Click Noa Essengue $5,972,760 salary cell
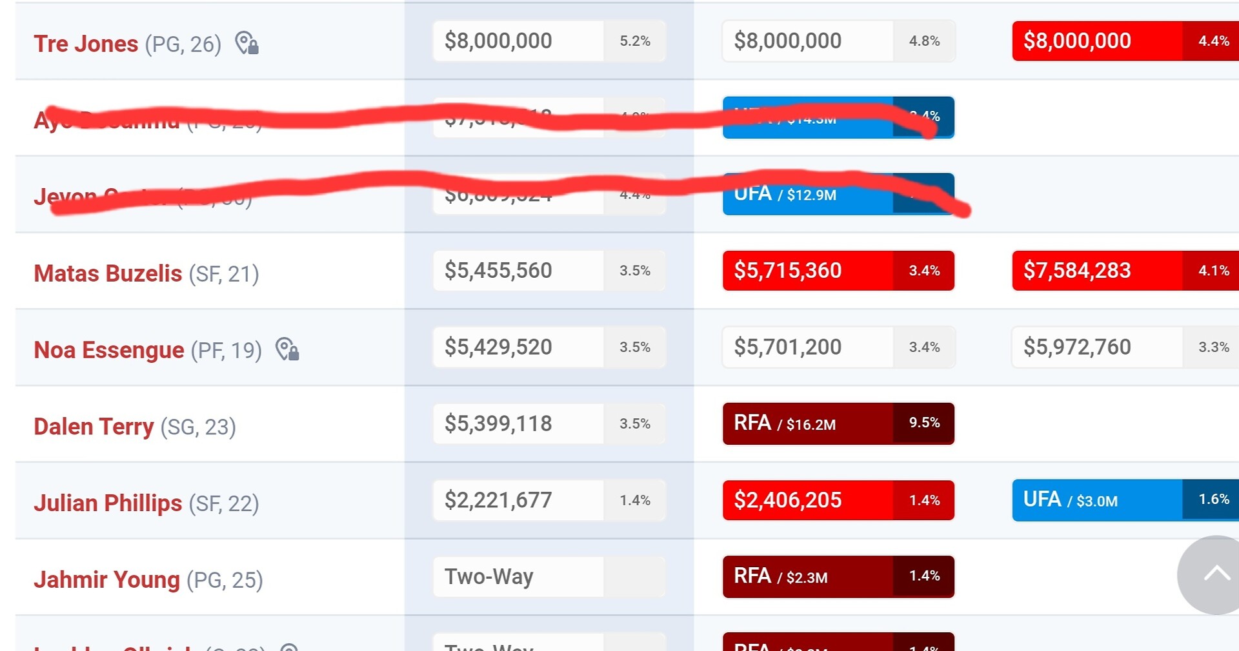 tap(1097, 347)
